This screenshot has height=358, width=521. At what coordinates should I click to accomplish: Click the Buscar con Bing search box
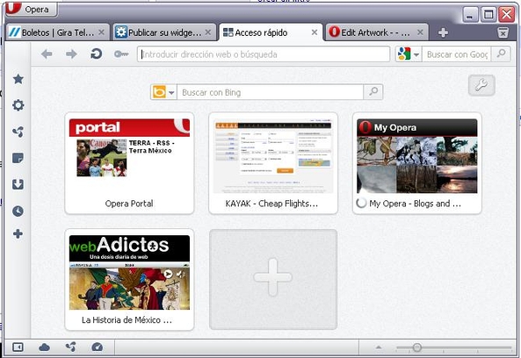tap(271, 92)
